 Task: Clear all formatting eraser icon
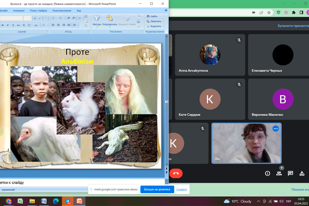point(46,18)
